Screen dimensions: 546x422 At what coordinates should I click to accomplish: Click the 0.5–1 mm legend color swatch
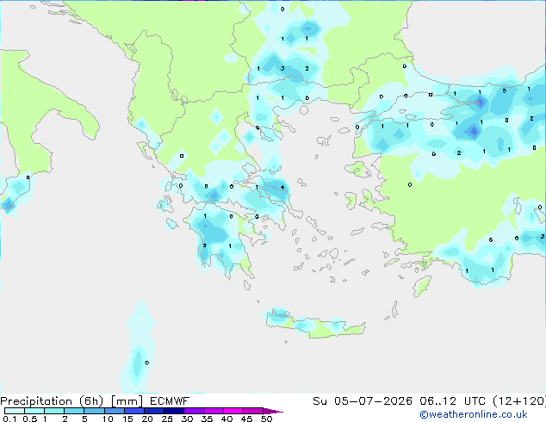[x=34, y=411]
